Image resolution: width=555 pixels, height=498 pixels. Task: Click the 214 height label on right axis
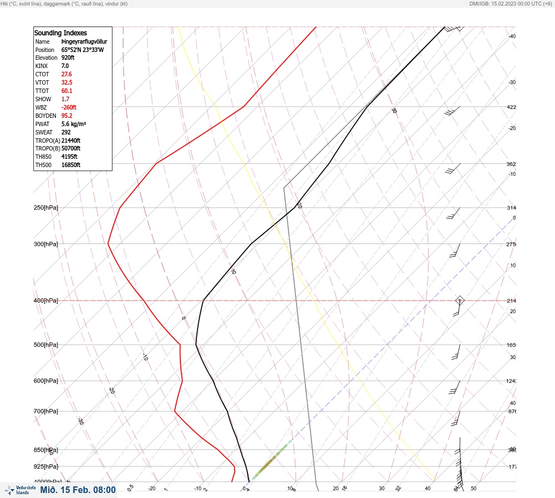point(511,301)
